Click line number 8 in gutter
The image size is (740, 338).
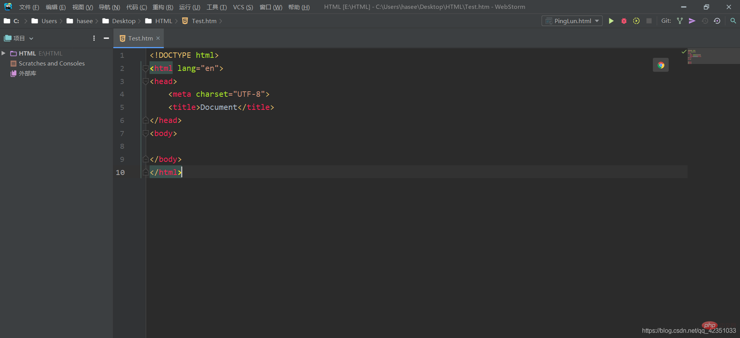point(122,146)
